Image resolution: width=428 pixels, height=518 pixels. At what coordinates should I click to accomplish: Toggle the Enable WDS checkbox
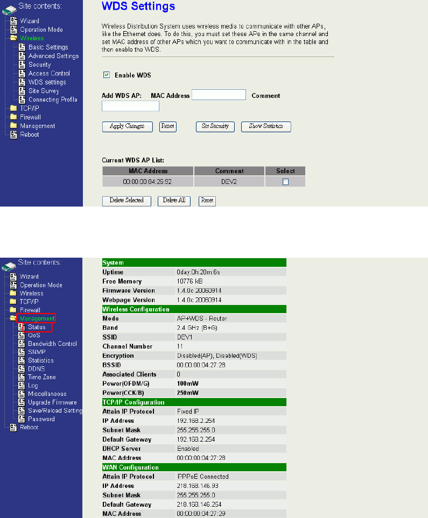107,75
